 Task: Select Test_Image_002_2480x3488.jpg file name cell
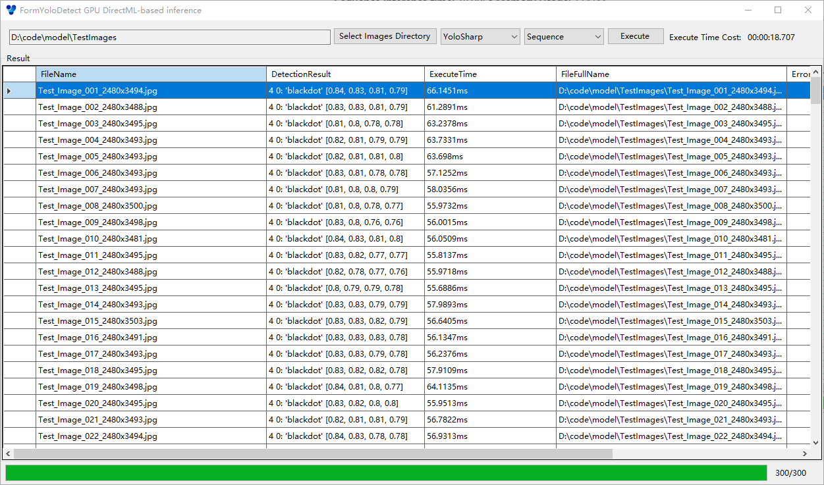click(151, 107)
